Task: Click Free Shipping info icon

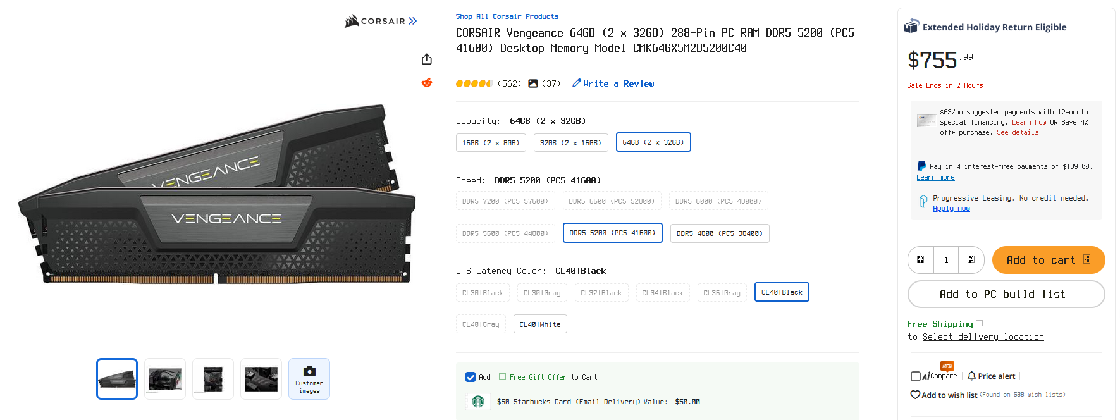Action: [x=979, y=323]
